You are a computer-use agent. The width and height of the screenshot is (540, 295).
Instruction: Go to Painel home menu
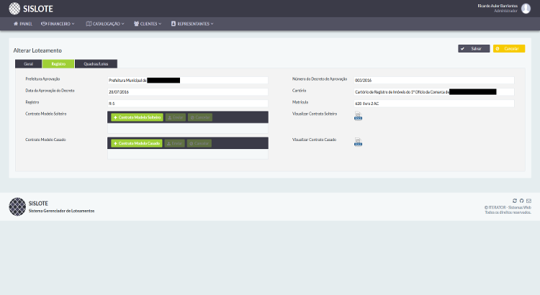(x=23, y=24)
